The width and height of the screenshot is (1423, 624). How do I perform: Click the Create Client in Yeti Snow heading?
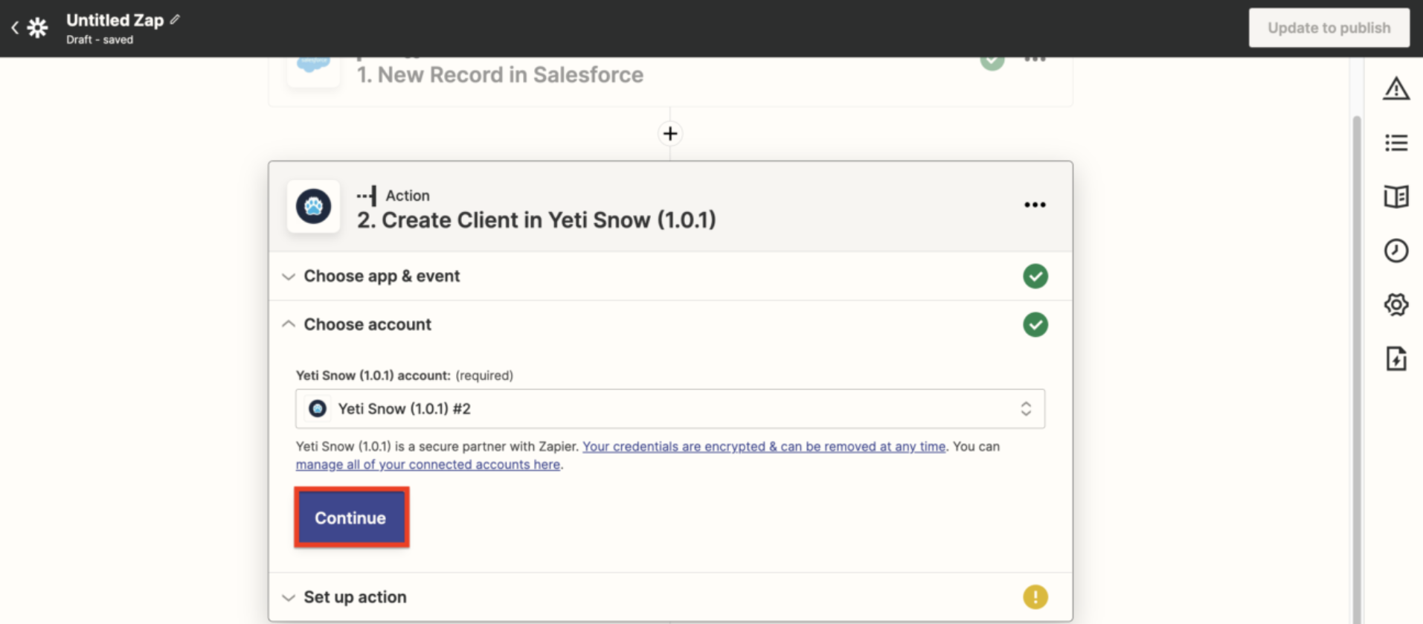pos(536,220)
